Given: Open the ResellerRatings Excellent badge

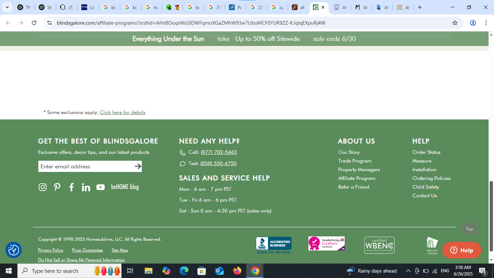Looking at the screenshot, I should [x=326, y=244].
